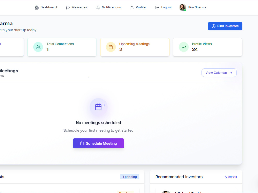Click the calendar icon inside Schedule Meeting
Screen dimensions: 258x193
click(82, 143)
